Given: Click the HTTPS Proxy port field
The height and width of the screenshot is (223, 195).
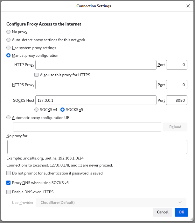Looking at the screenshot, I should tap(177, 85).
